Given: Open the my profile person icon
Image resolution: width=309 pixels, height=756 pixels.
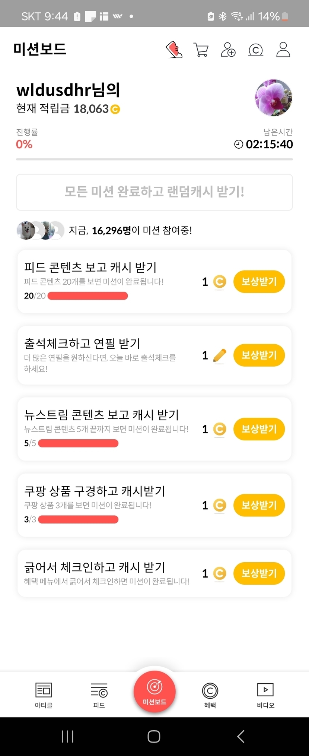Looking at the screenshot, I should (283, 50).
